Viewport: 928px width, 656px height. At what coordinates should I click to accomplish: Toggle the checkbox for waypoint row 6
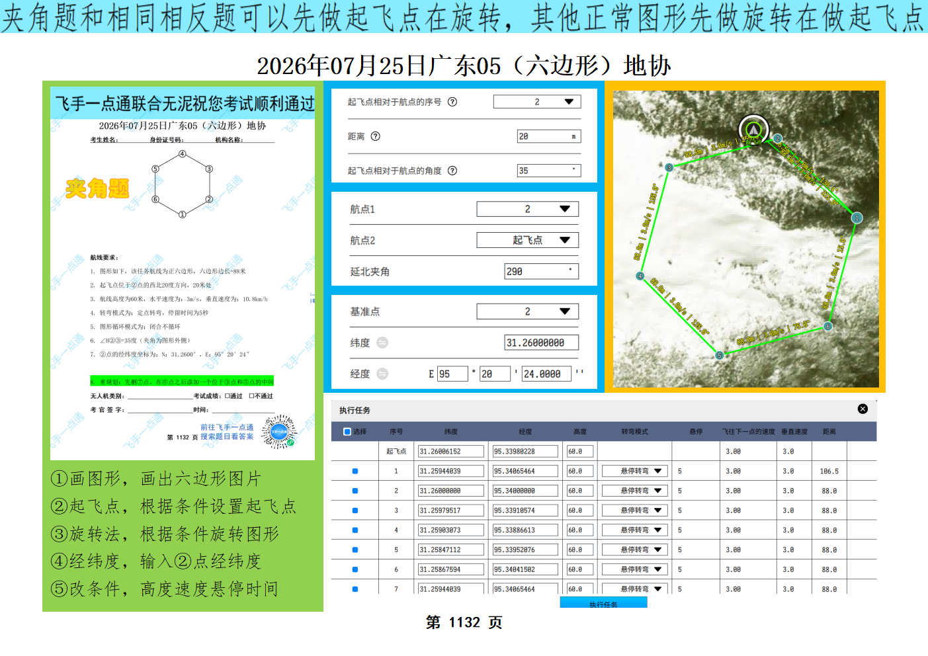click(355, 569)
